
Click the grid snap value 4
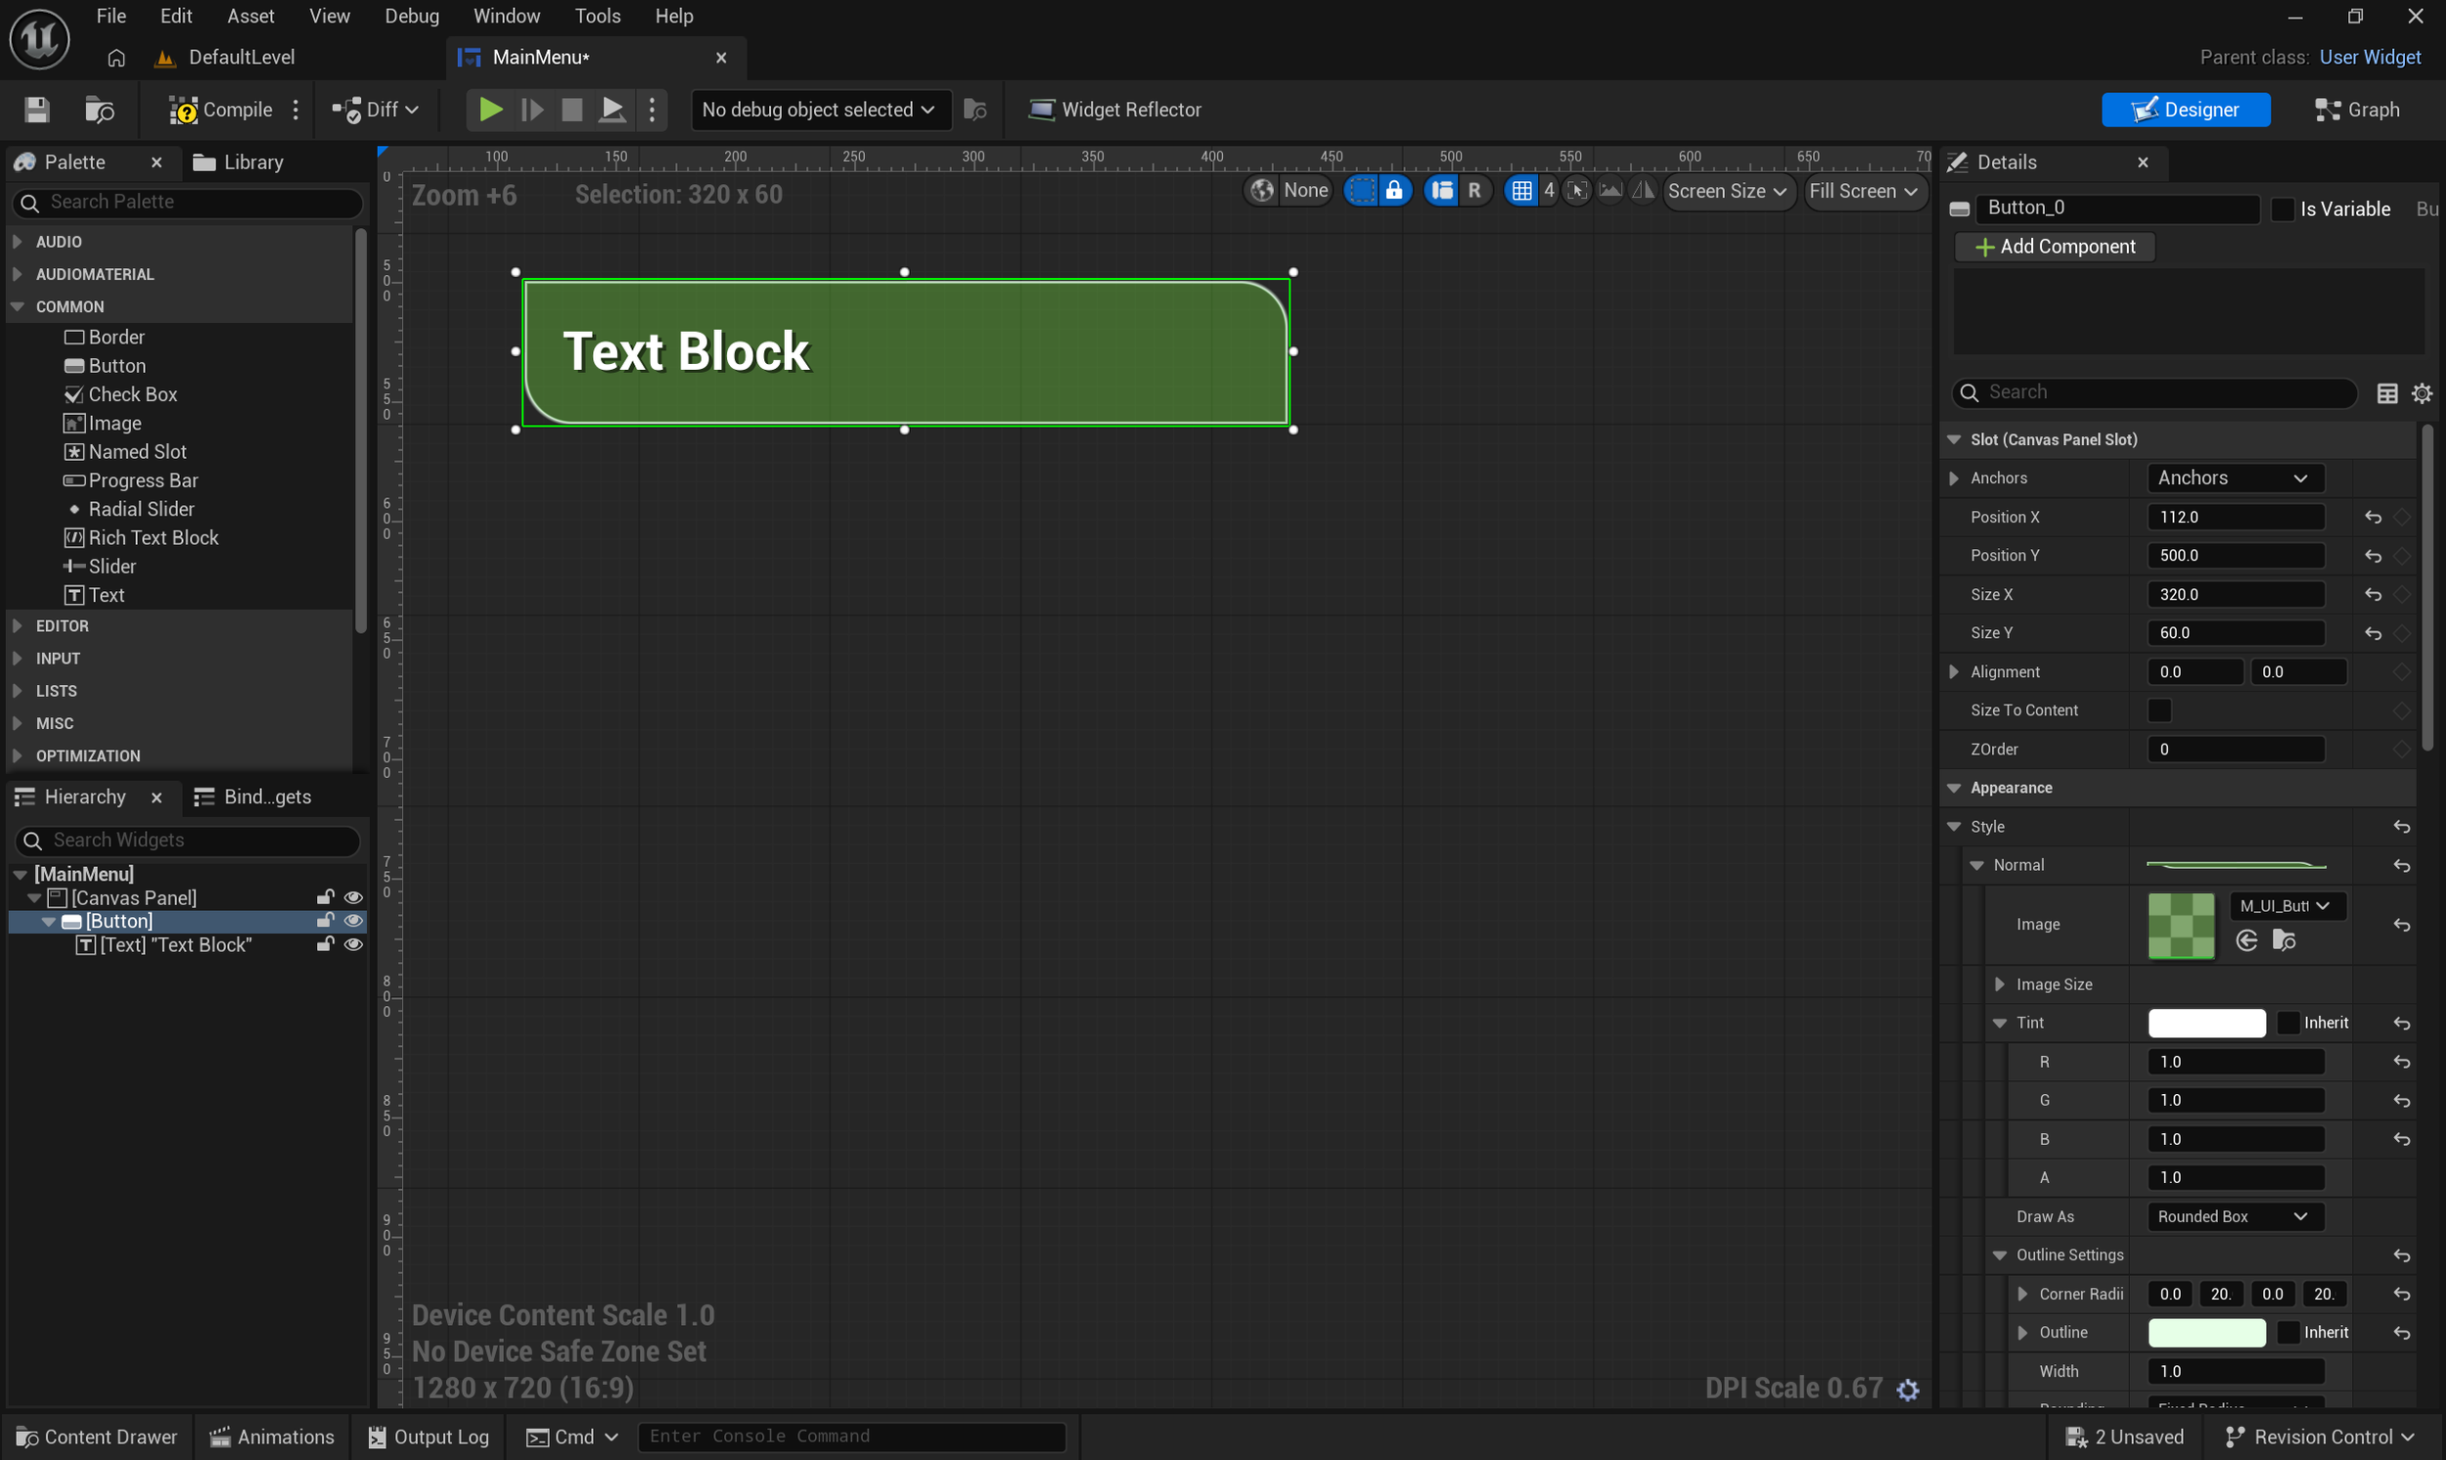click(x=1549, y=191)
